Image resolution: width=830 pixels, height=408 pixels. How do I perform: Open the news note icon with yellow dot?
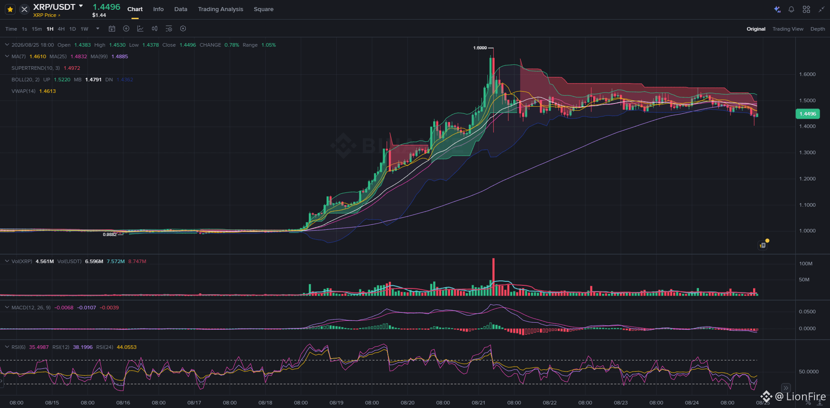point(763,245)
